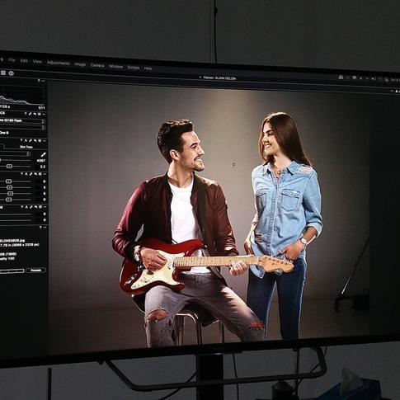
Task: Click the help icon above the file summary panel
Action: click(x=40, y=228)
